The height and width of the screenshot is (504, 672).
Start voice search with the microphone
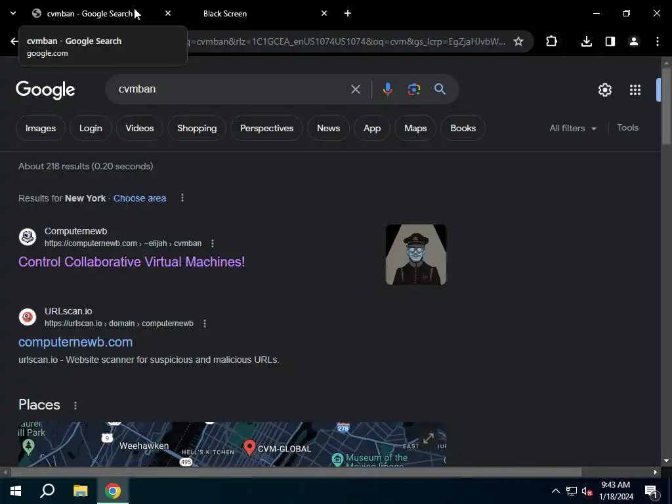click(387, 89)
